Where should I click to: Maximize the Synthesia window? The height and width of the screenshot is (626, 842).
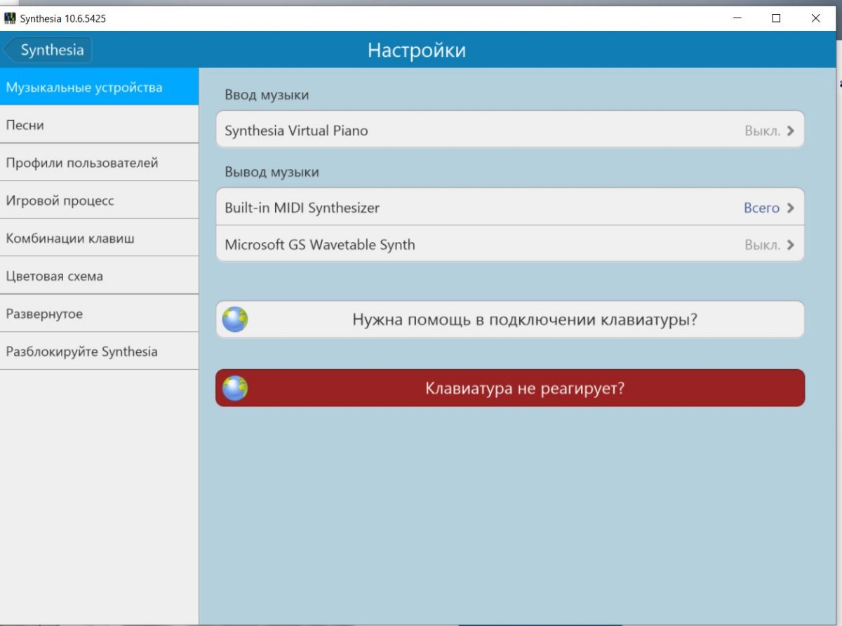pos(776,19)
